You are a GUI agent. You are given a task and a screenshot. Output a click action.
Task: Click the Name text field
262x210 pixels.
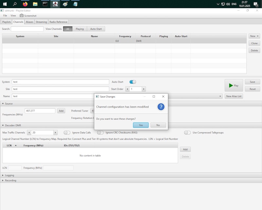(53, 96)
